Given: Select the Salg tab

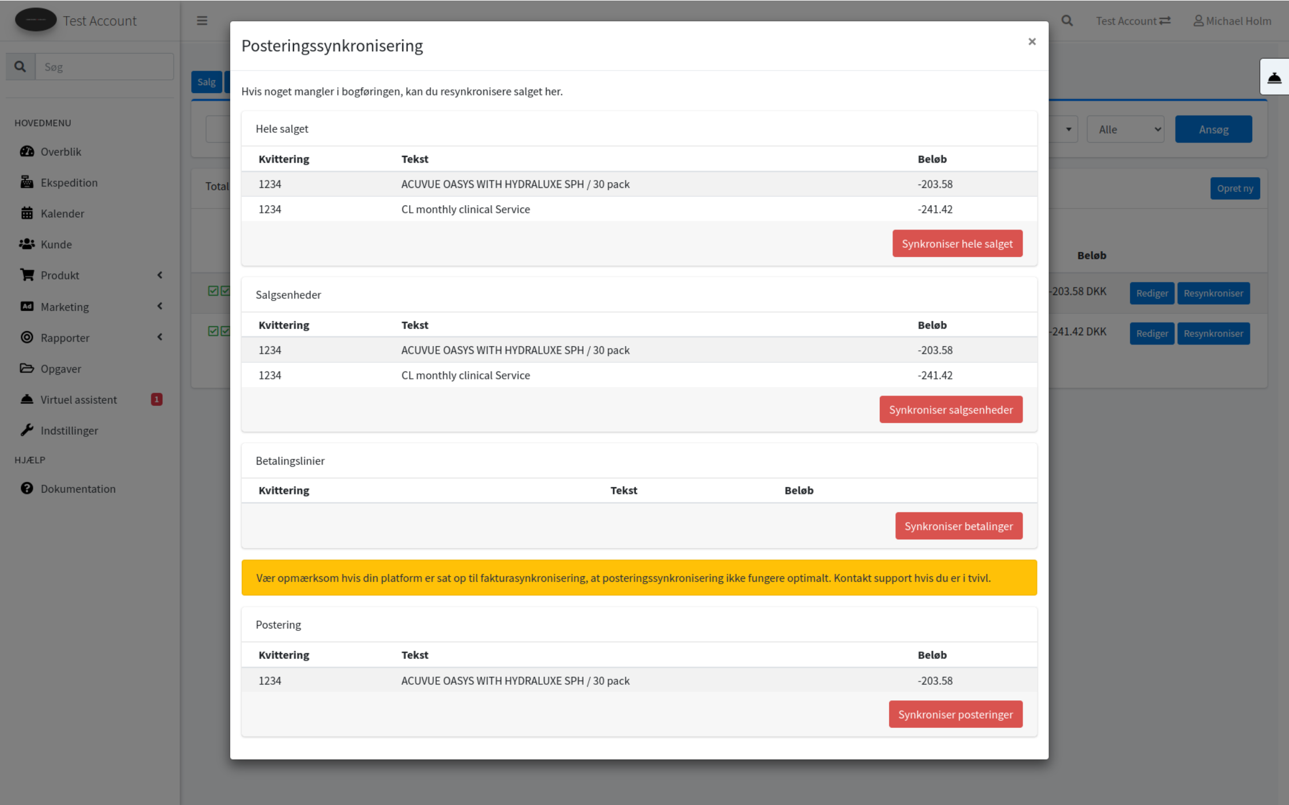Looking at the screenshot, I should click(x=206, y=82).
